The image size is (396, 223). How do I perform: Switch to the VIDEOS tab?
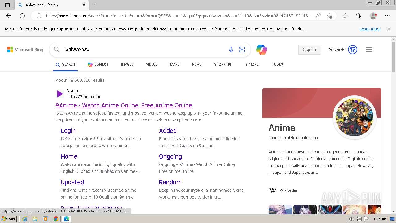click(152, 64)
